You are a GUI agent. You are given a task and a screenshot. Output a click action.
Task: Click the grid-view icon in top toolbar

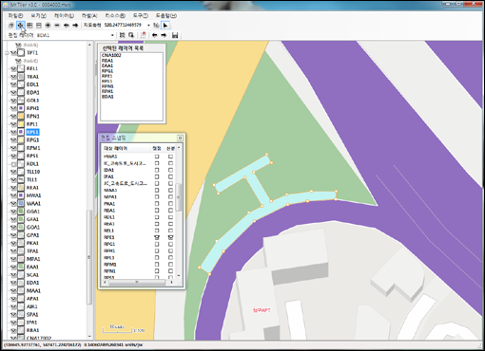29,25
